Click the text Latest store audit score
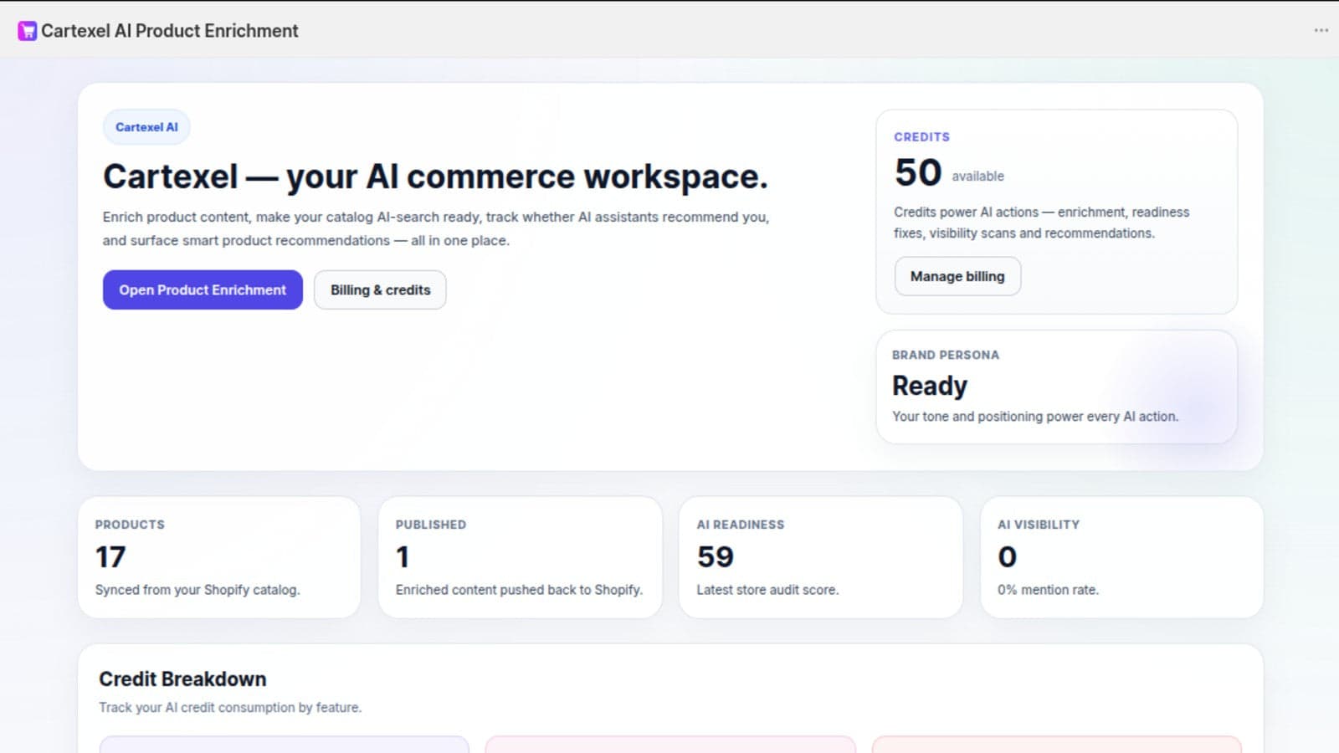 coord(767,590)
